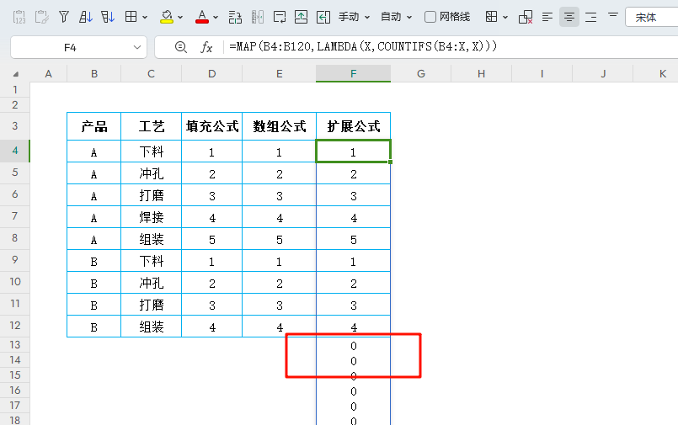Click cell F16 showing 0
This screenshot has height=425, width=678.
[x=353, y=390]
